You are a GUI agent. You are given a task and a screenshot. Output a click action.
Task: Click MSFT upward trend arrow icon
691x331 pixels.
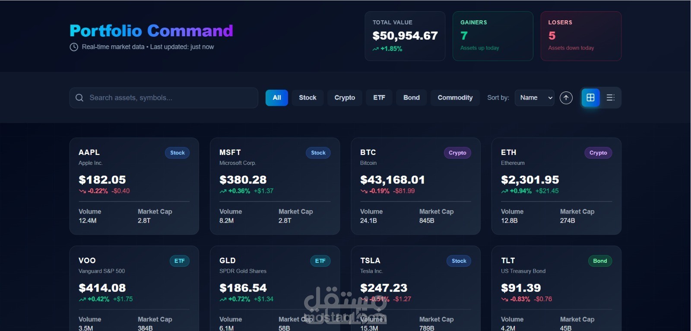223,191
